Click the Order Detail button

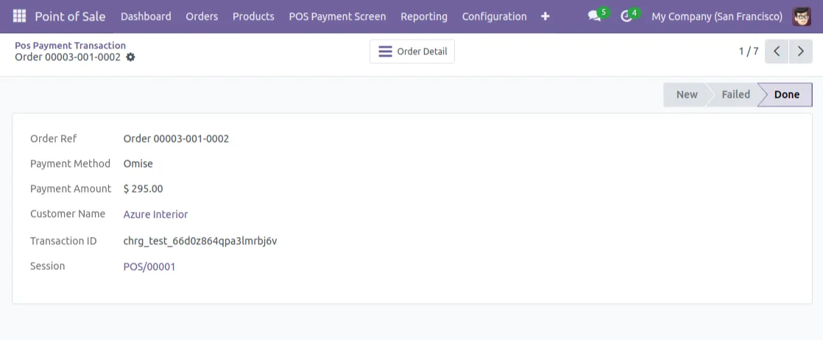(x=412, y=52)
